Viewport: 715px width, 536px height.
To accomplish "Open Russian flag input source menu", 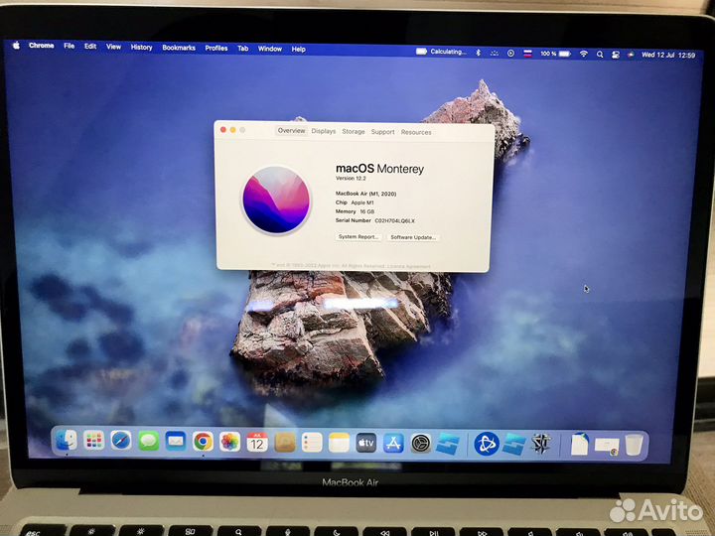I will 527,54.
